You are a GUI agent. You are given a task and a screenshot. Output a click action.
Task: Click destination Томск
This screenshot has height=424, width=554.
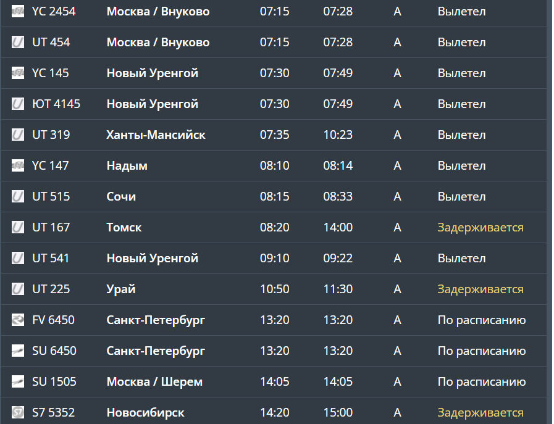click(124, 227)
